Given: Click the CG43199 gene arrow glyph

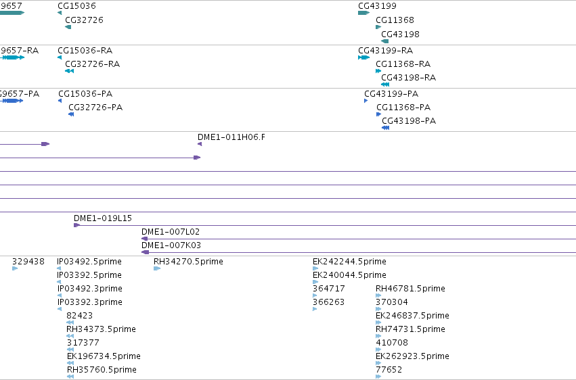Looking at the screenshot, I should coord(363,13).
